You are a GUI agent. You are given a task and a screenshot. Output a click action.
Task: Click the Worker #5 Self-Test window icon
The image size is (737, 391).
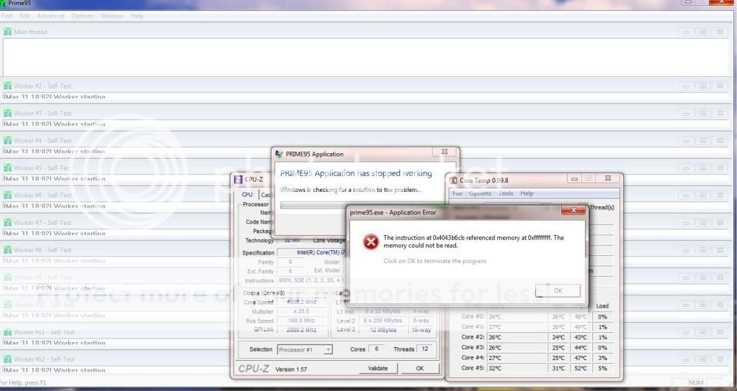7,168
